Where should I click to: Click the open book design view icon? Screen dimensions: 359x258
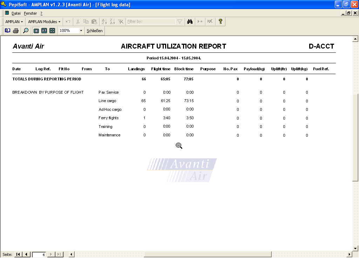coord(7,31)
